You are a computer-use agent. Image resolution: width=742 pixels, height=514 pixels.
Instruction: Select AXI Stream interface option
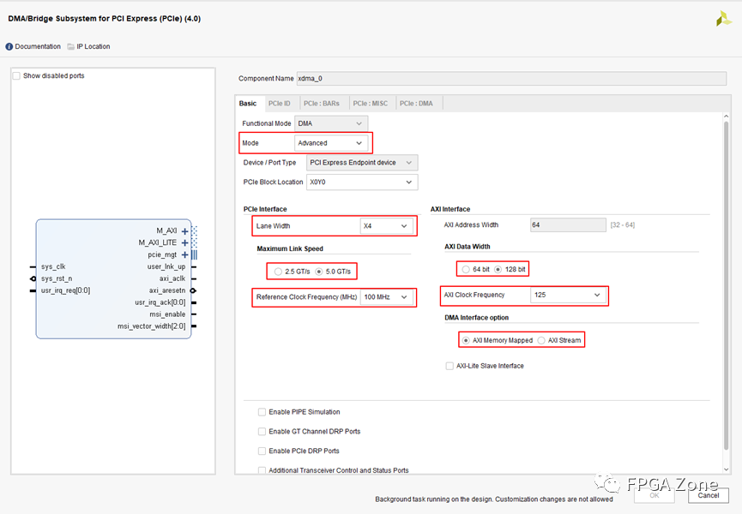pyautogui.click(x=541, y=340)
